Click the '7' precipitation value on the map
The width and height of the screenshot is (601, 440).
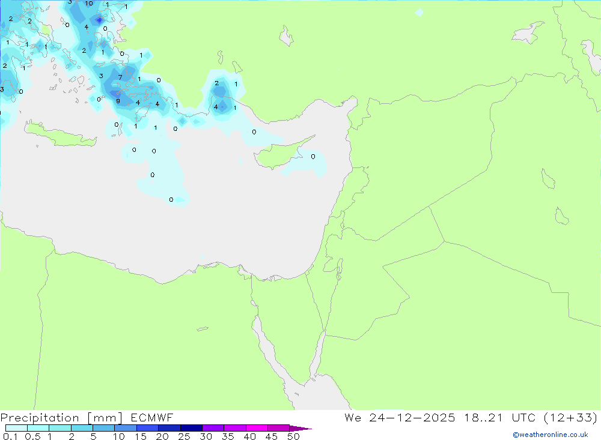coord(120,77)
